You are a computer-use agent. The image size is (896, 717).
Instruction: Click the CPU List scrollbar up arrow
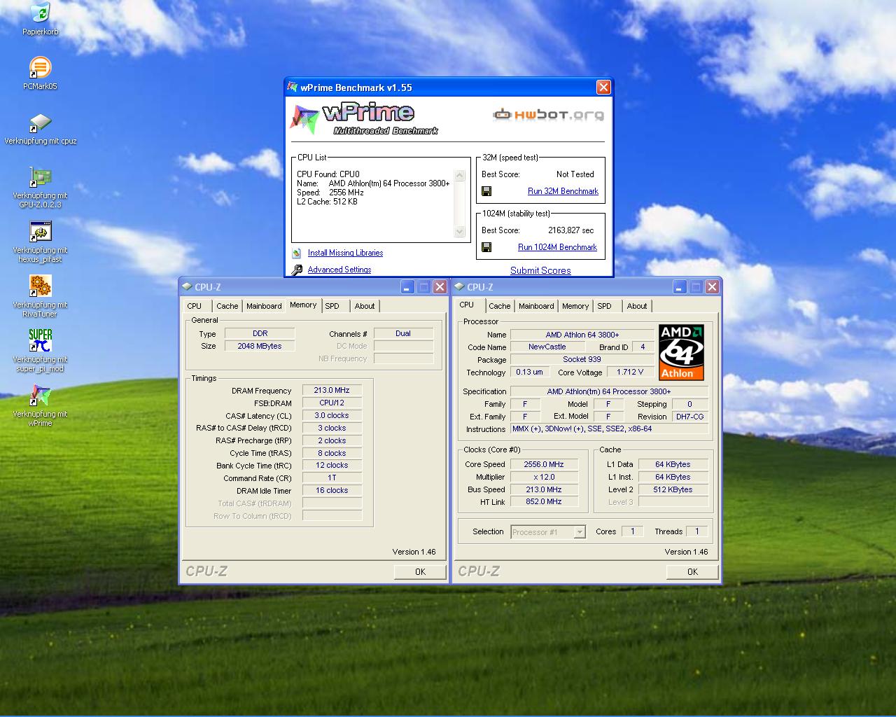point(460,176)
